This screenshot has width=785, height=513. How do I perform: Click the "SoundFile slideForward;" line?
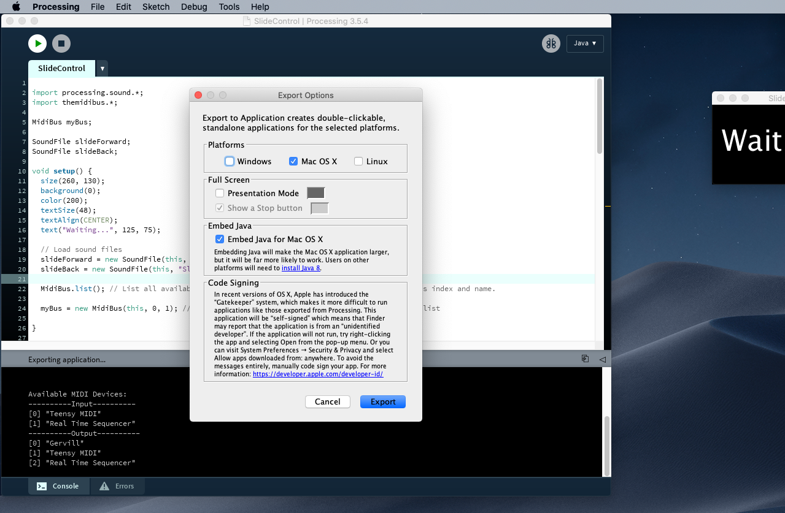pyautogui.click(x=81, y=142)
